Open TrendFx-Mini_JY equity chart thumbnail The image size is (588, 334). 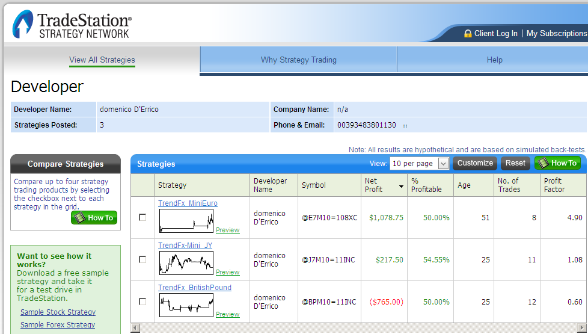point(186,263)
